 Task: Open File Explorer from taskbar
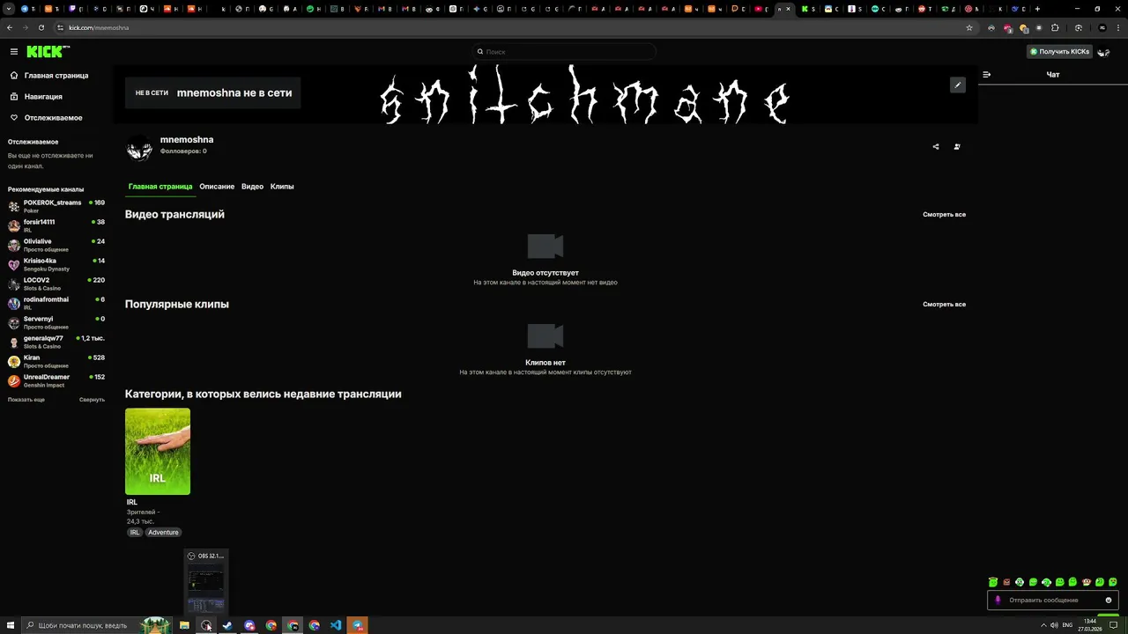tap(184, 625)
